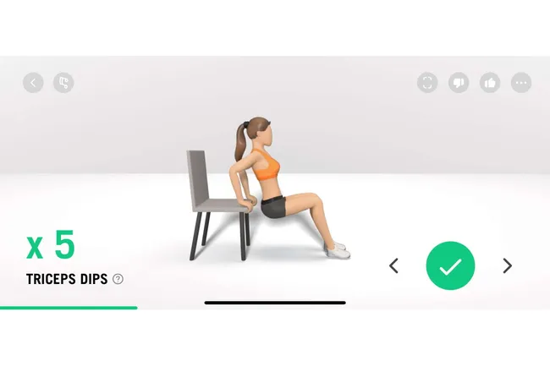This screenshot has height=366, width=550.
Task: Select the TRICEPS DIPS exercise title
Action: click(x=67, y=279)
